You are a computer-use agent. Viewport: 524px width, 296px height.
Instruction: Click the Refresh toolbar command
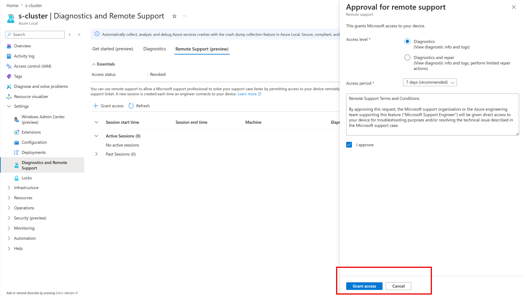point(139,106)
